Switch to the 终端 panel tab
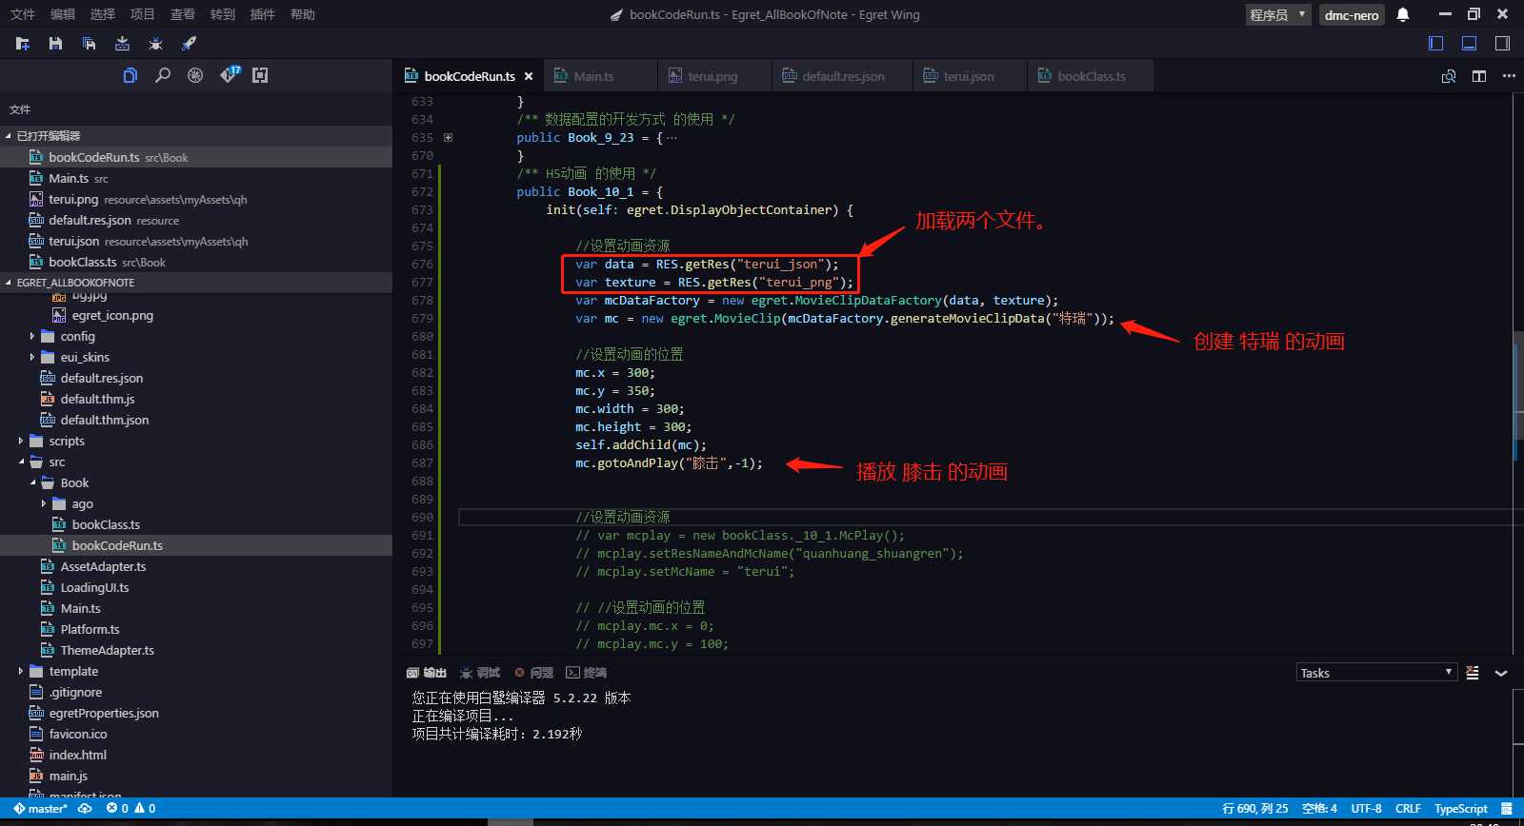This screenshot has width=1524, height=826. (x=587, y=673)
